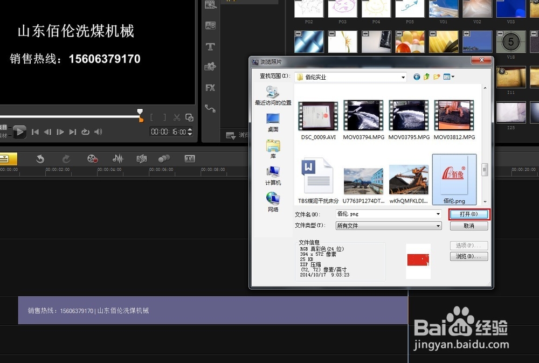Open the Title (T) library

coord(210,46)
